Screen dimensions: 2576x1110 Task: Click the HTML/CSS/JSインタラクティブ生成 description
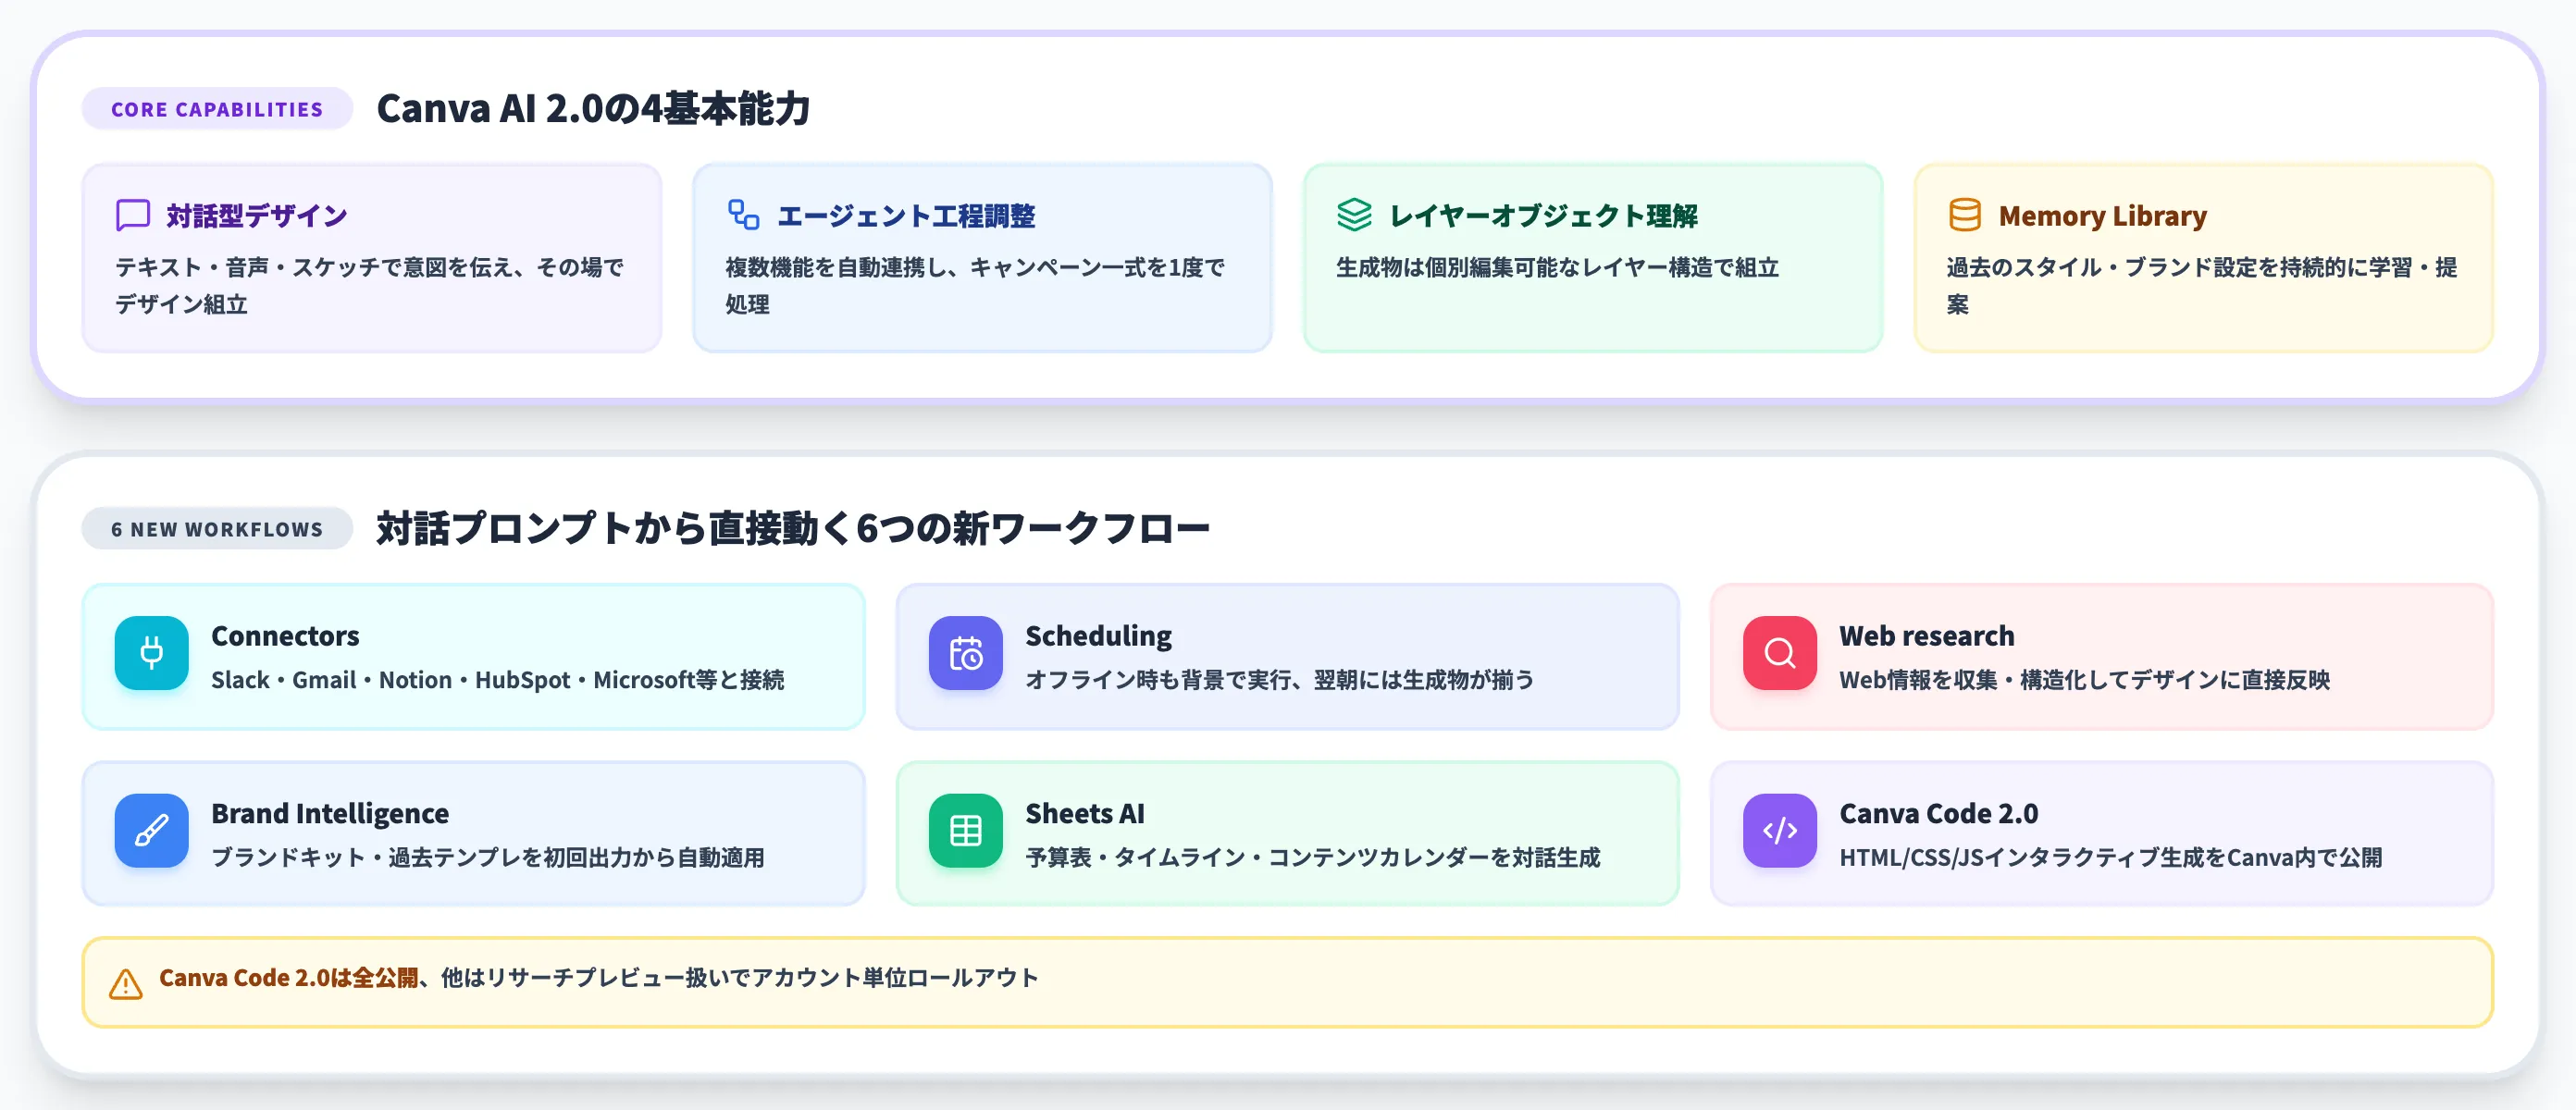coord(2110,858)
